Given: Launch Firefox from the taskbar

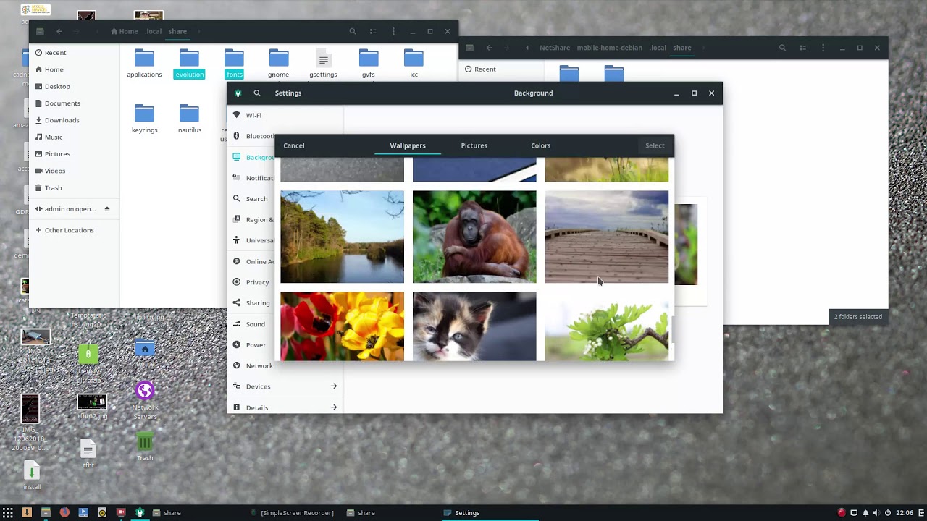Looking at the screenshot, I should (64, 512).
